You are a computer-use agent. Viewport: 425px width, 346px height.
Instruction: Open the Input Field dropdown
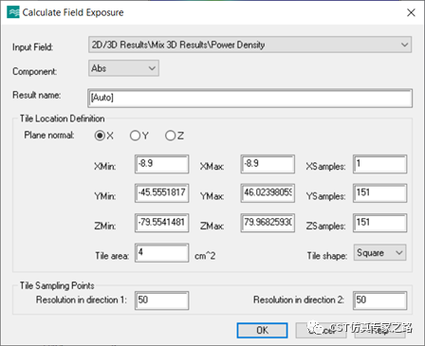249,45
